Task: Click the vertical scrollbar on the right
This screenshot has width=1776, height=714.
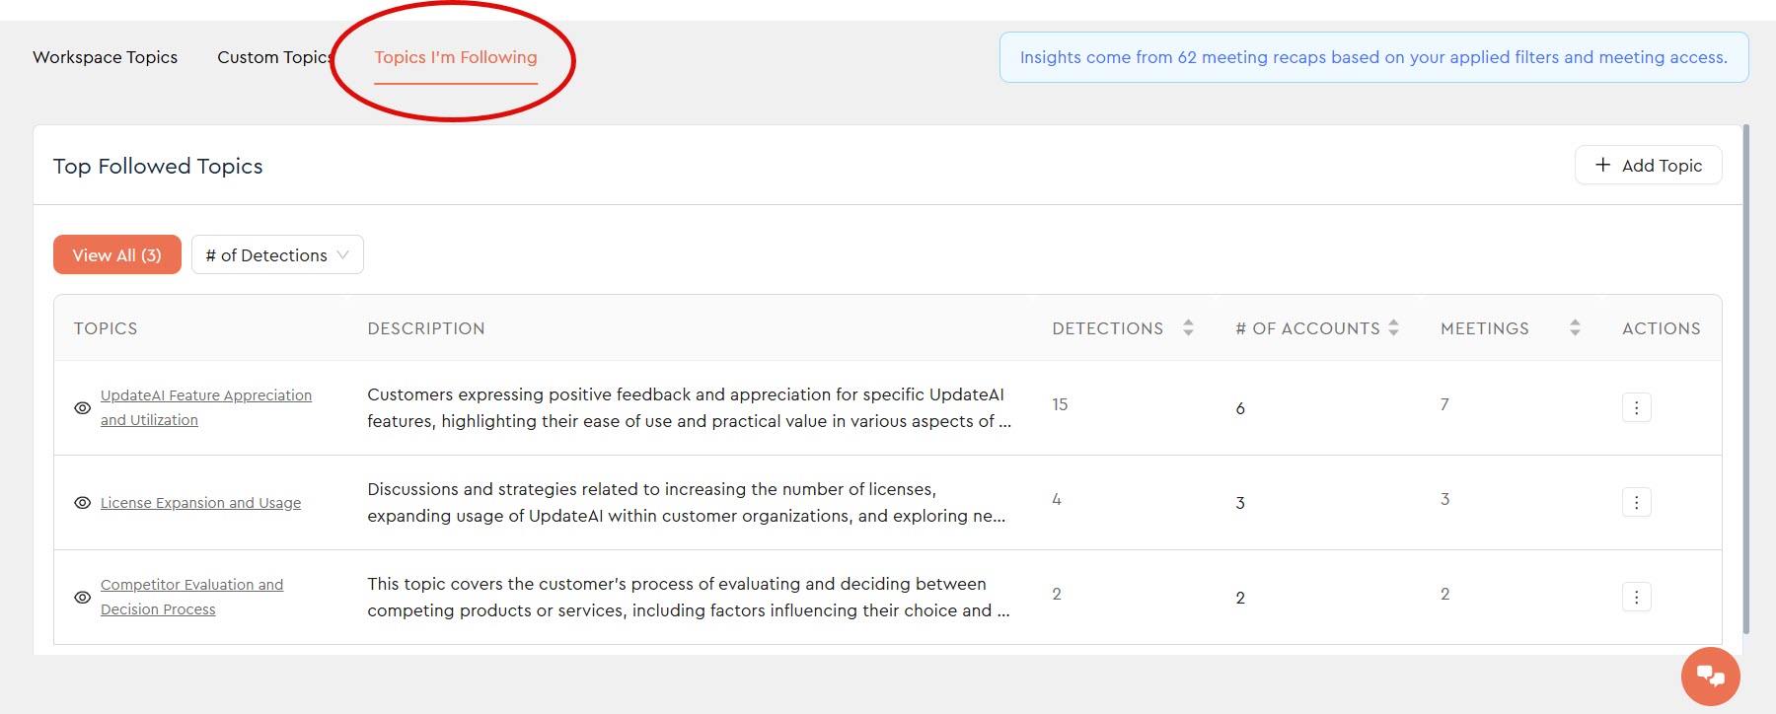Action: click(x=1746, y=379)
